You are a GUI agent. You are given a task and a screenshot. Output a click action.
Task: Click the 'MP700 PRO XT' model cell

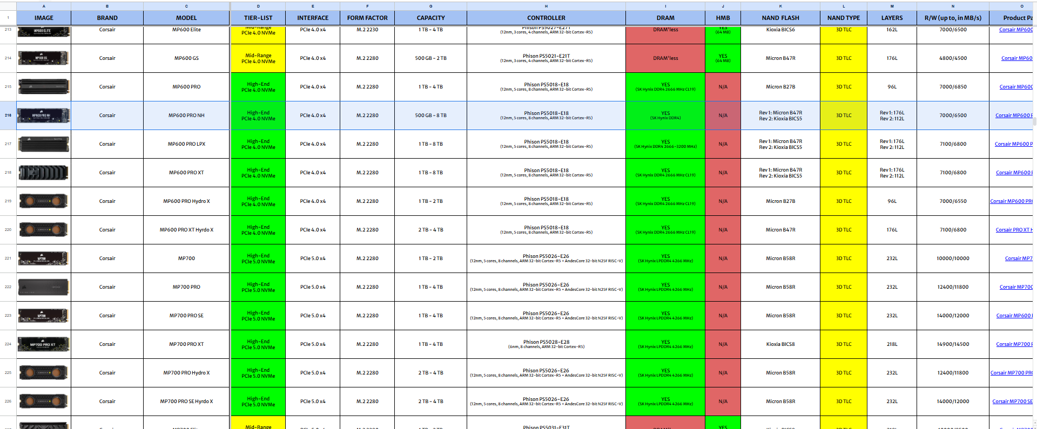click(186, 344)
